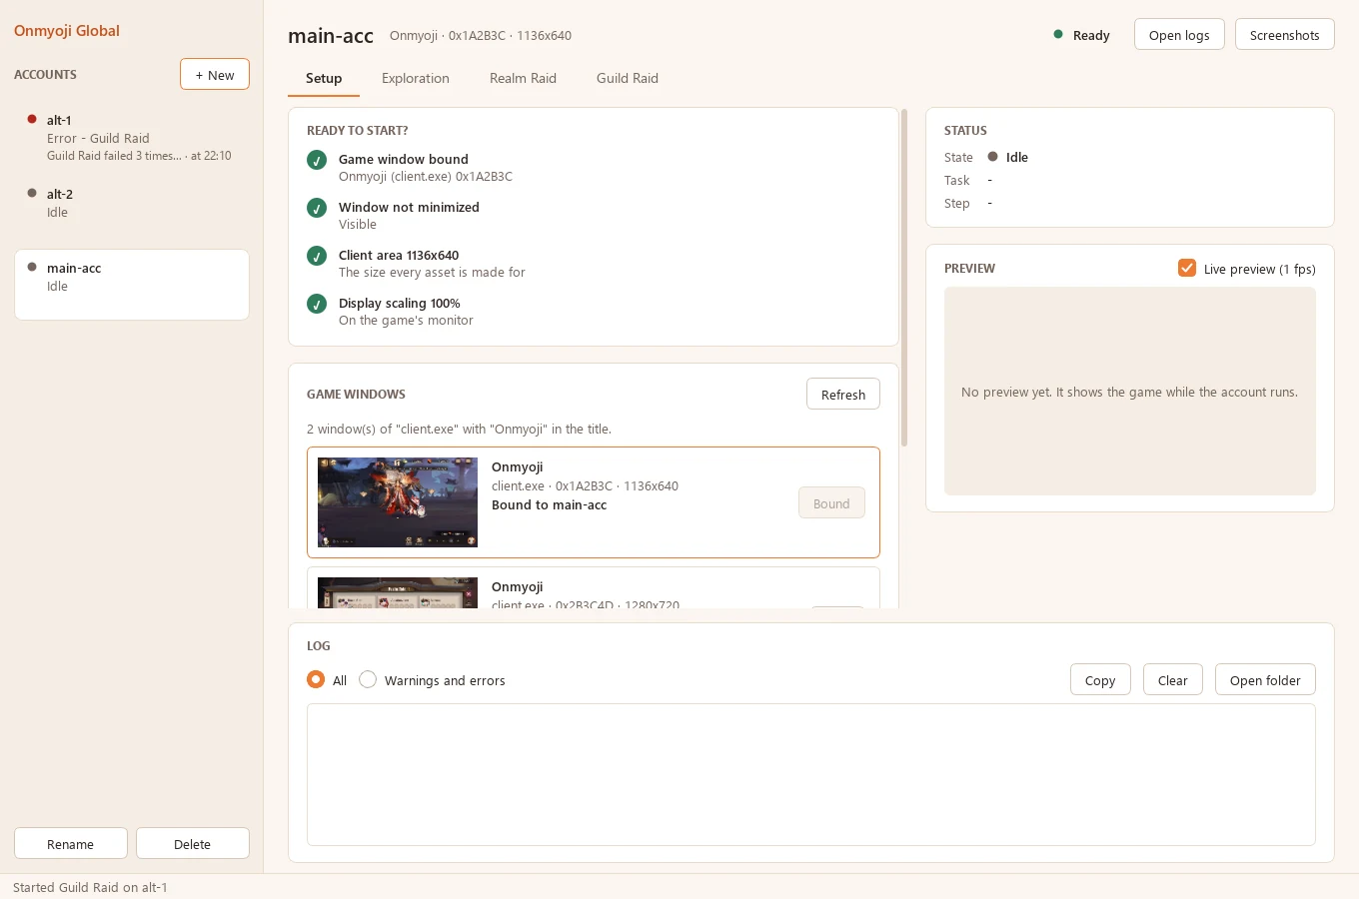Disable the Live preview (1 fps) checkbox
Viewport: 1359px width, 899px height.
pyautogui.click(x=1187, y=268)
